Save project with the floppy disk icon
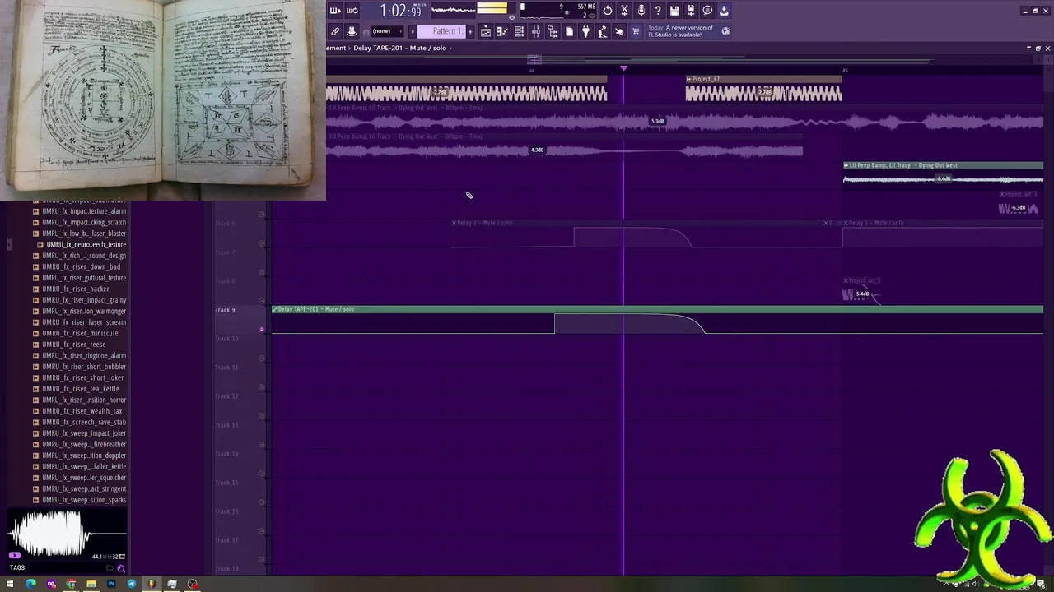Image resolution: width=1054 pixels, height=592 pixels. pyautogui.click(x=674, y=11)
